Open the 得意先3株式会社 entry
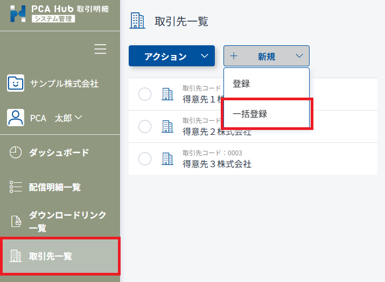 point(217,164)
